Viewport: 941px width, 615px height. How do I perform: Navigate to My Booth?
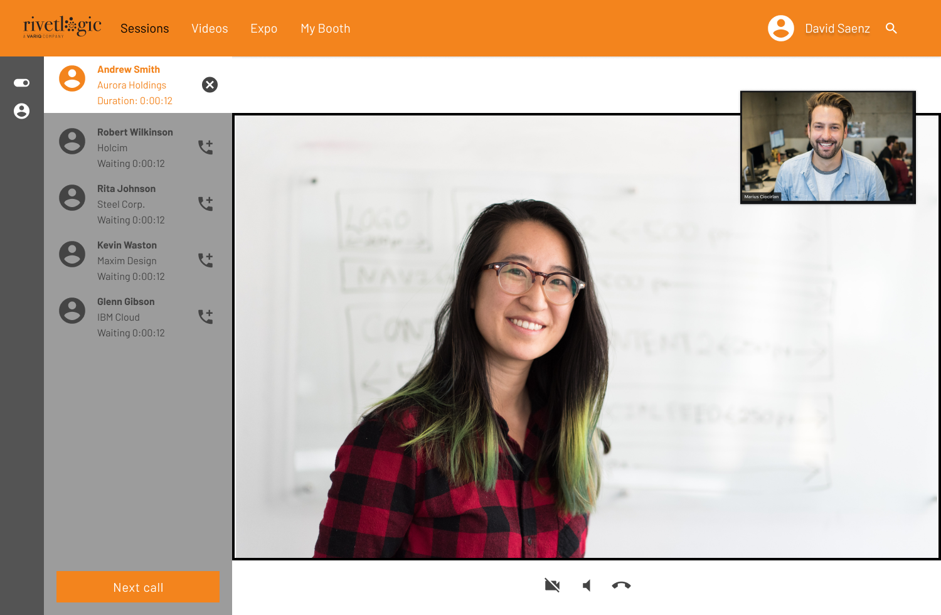326,28
